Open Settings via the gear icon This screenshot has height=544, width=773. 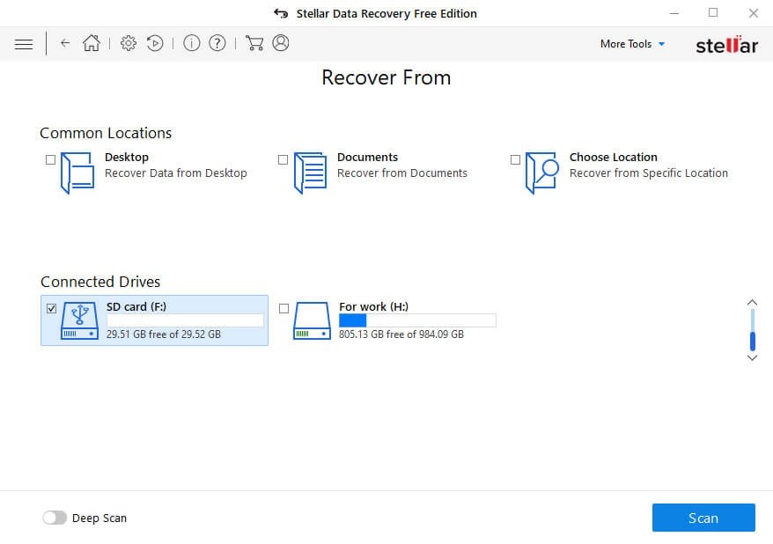[128, 42]
